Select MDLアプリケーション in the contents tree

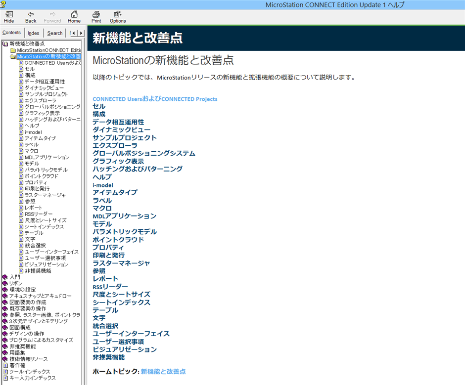pos(47,157)
